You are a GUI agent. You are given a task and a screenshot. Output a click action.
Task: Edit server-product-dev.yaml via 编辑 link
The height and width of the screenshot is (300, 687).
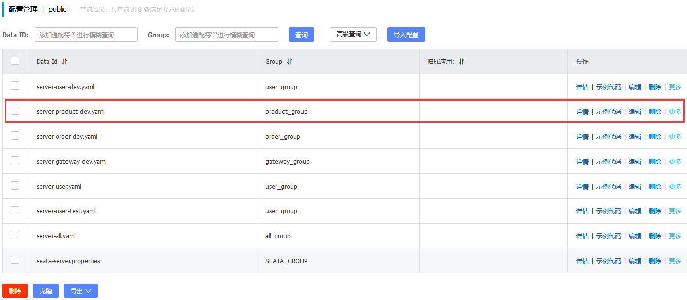click(634, 112)
